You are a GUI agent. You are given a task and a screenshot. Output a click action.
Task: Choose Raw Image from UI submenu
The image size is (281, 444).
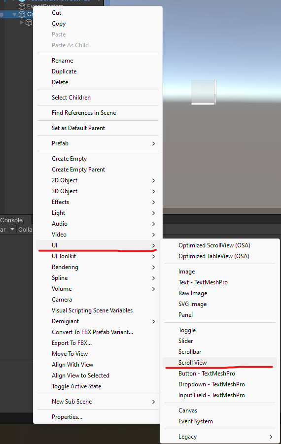pos(220,293)
